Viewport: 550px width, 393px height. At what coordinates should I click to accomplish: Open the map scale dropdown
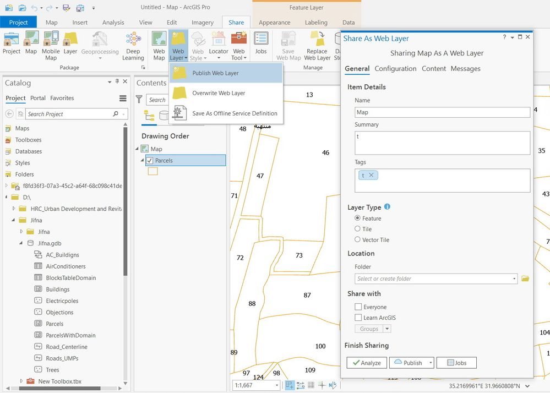coord(276,385)
